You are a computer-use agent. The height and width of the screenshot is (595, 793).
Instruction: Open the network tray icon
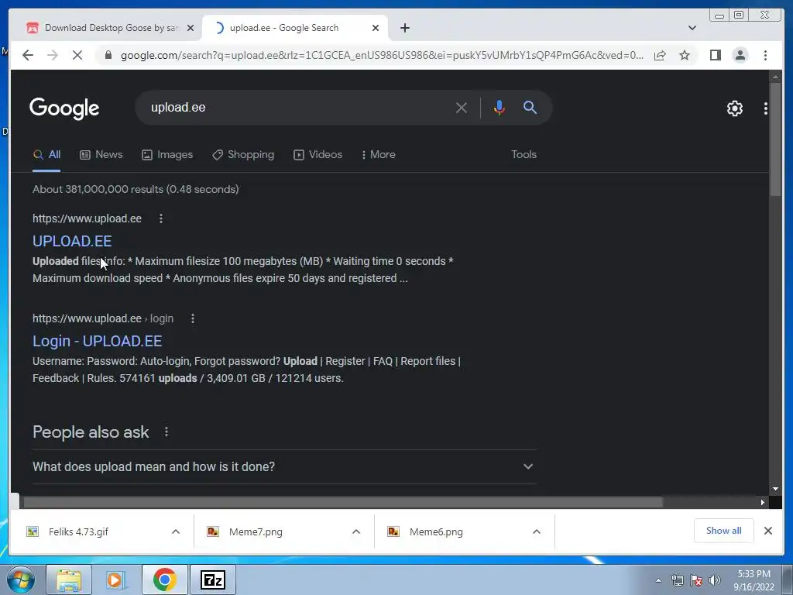(677, 580)
